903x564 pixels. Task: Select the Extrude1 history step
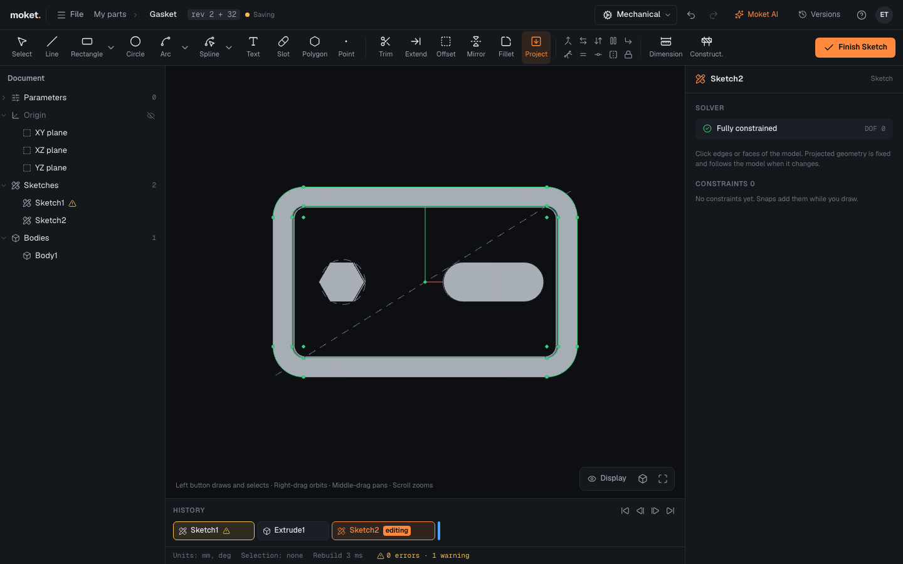point(292,531)
